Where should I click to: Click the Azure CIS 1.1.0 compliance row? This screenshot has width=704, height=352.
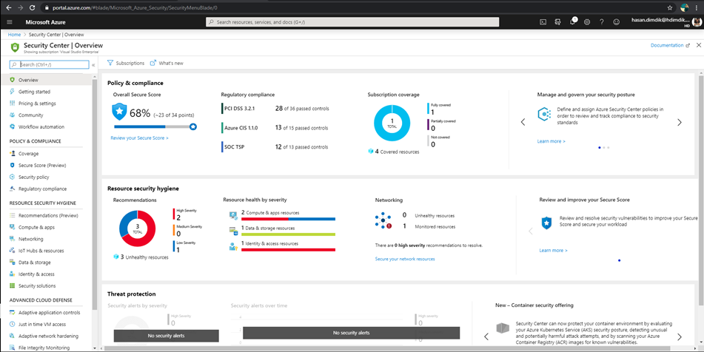pos(275,128)
